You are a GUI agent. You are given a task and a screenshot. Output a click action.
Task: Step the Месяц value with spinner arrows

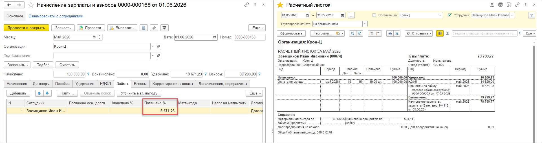pos(100,37)
